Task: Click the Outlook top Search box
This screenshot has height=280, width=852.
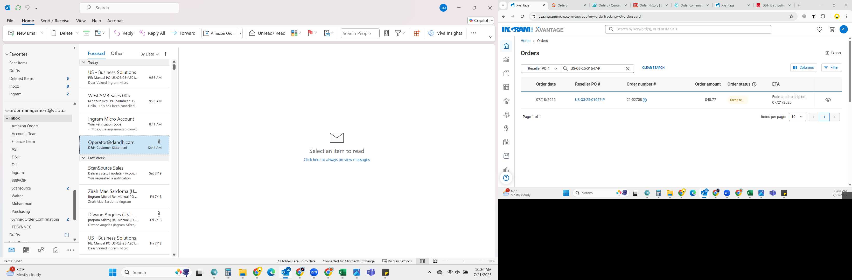Action: (x=129, y=8)
